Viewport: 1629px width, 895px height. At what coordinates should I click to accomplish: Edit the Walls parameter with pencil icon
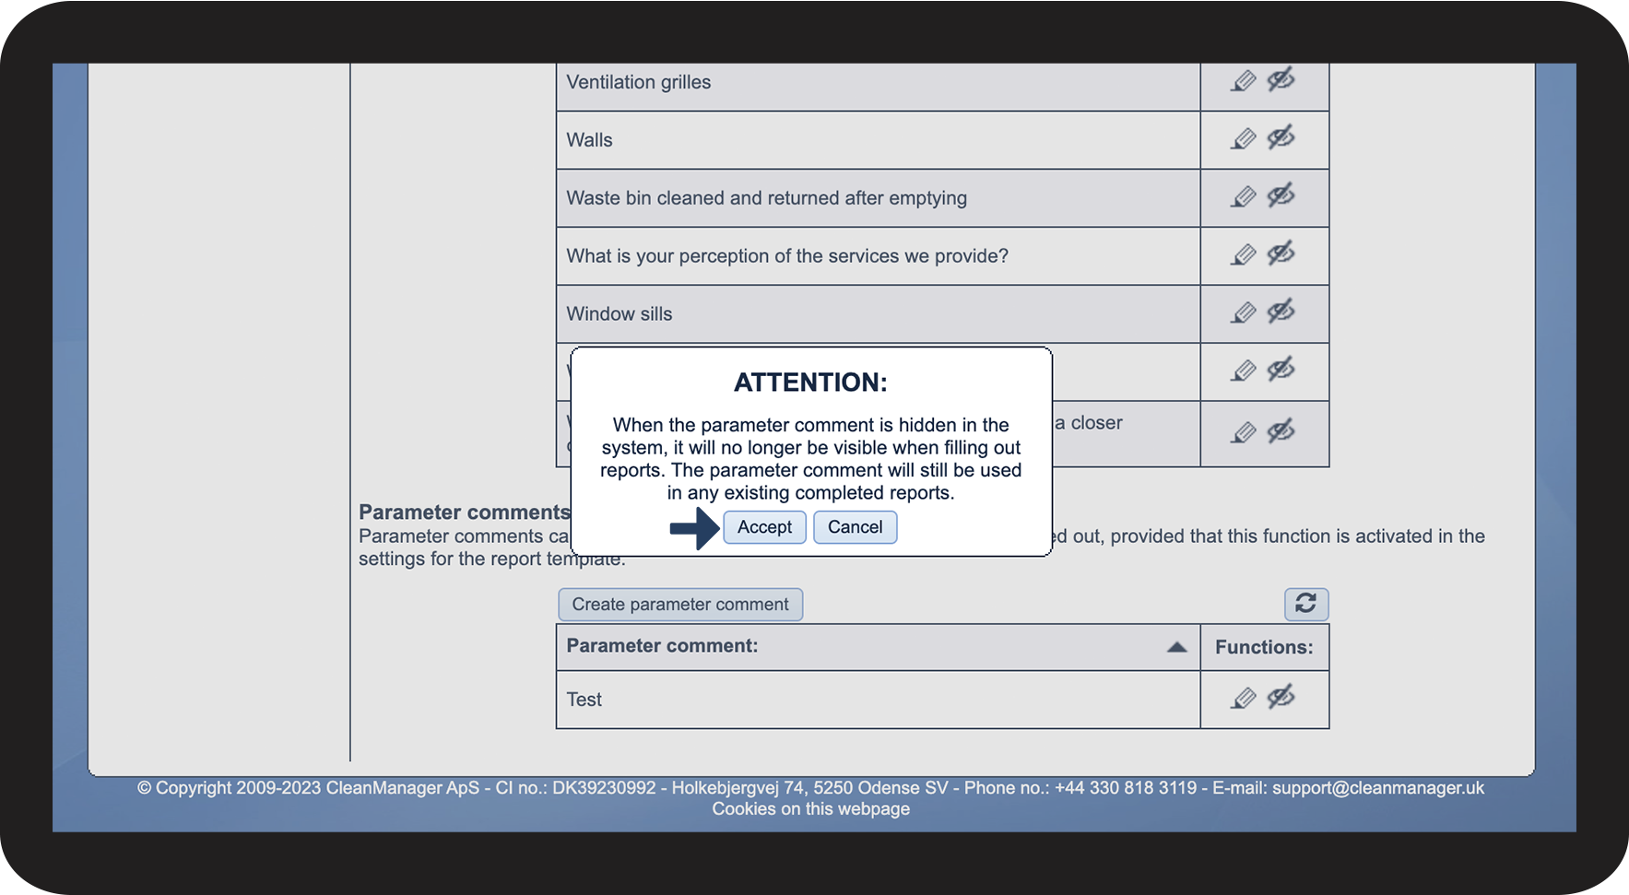click(1244, 139)
